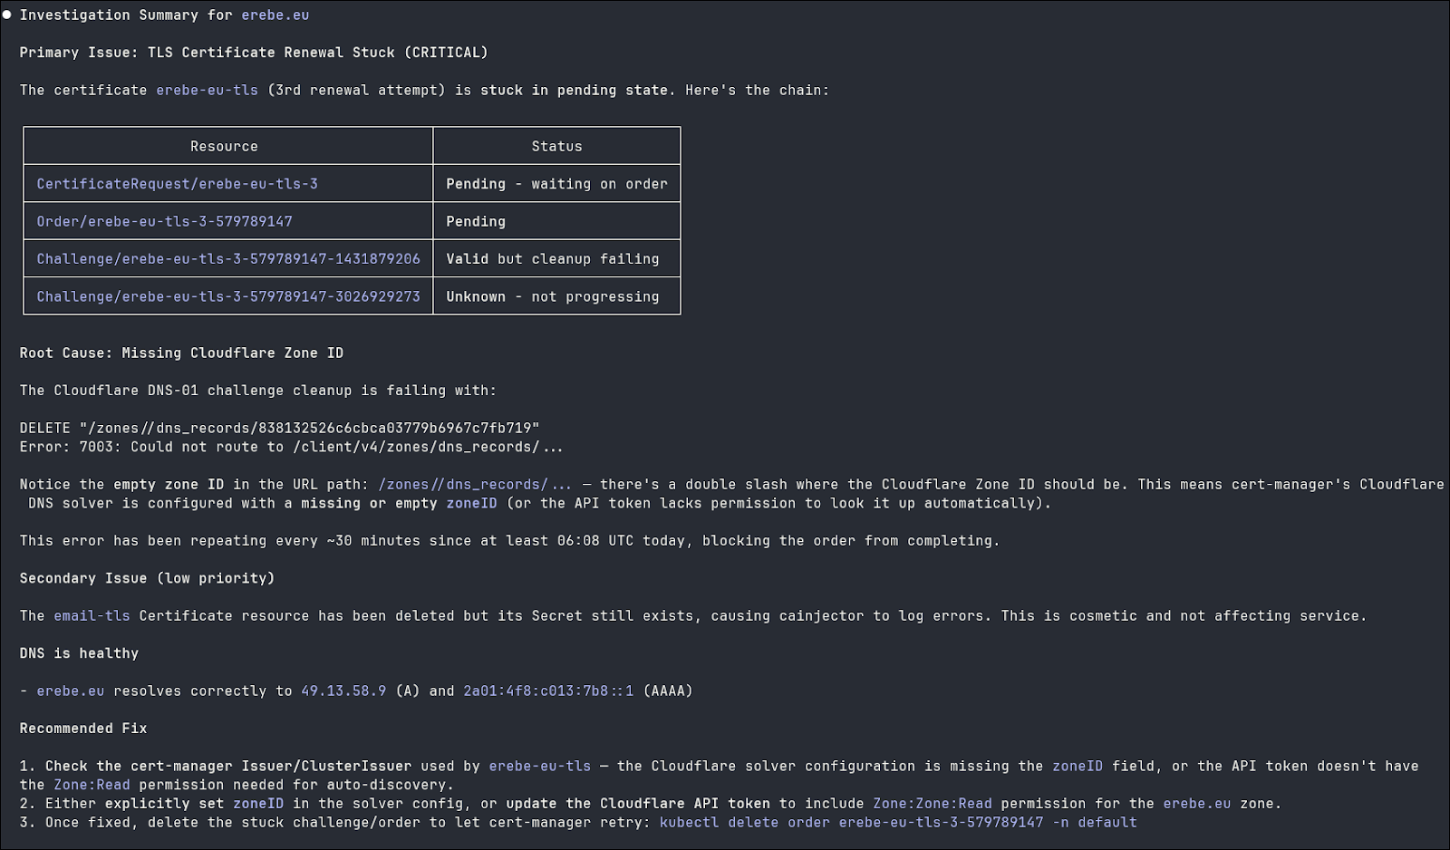Click the Zone:Zone:Read permission in step 2
1450x850 pixels.
pyautogui.click(x=933, y=804)
